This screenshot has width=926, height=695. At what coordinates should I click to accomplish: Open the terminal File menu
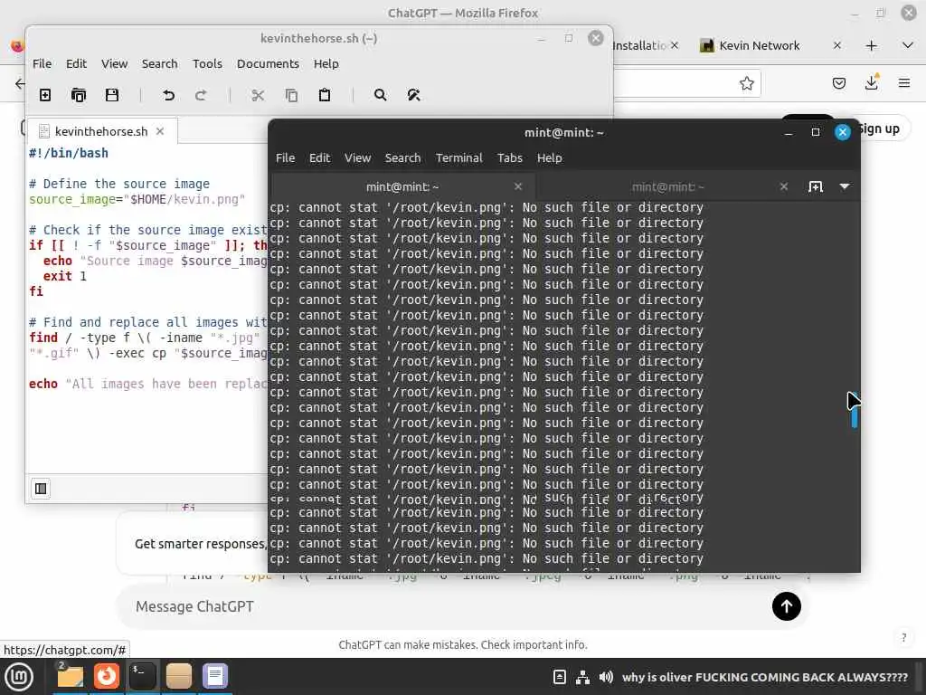point(285,157)
